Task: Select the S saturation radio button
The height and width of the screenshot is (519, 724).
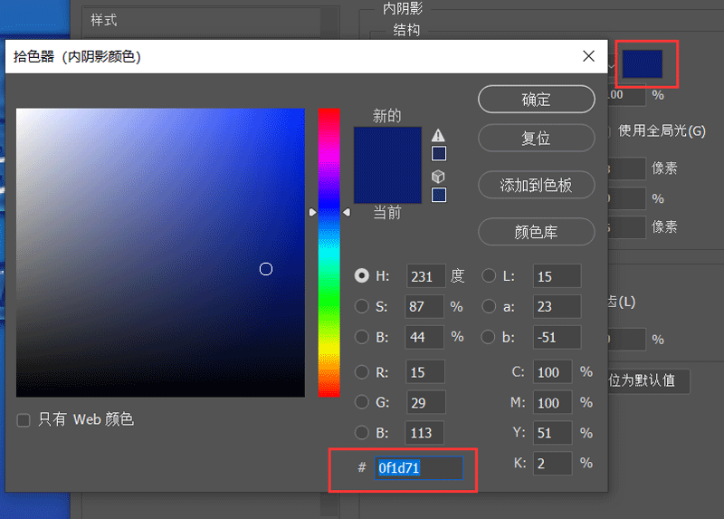Action: click(x=361, y=306)
